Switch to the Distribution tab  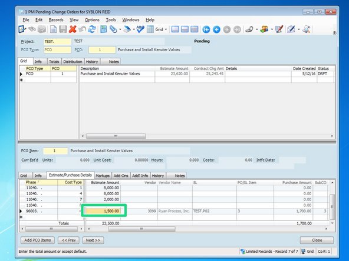(73, 62)
